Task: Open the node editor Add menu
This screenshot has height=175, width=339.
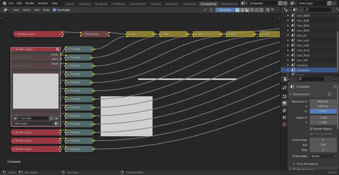Action: point(37,10)
